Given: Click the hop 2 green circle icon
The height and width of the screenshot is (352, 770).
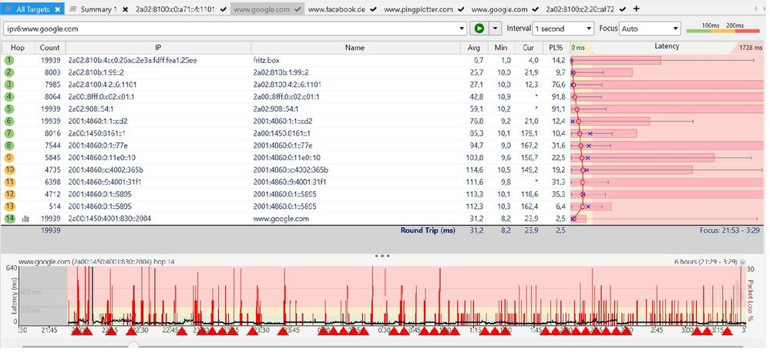Looking at the screenshot, I should coord(10,72).
